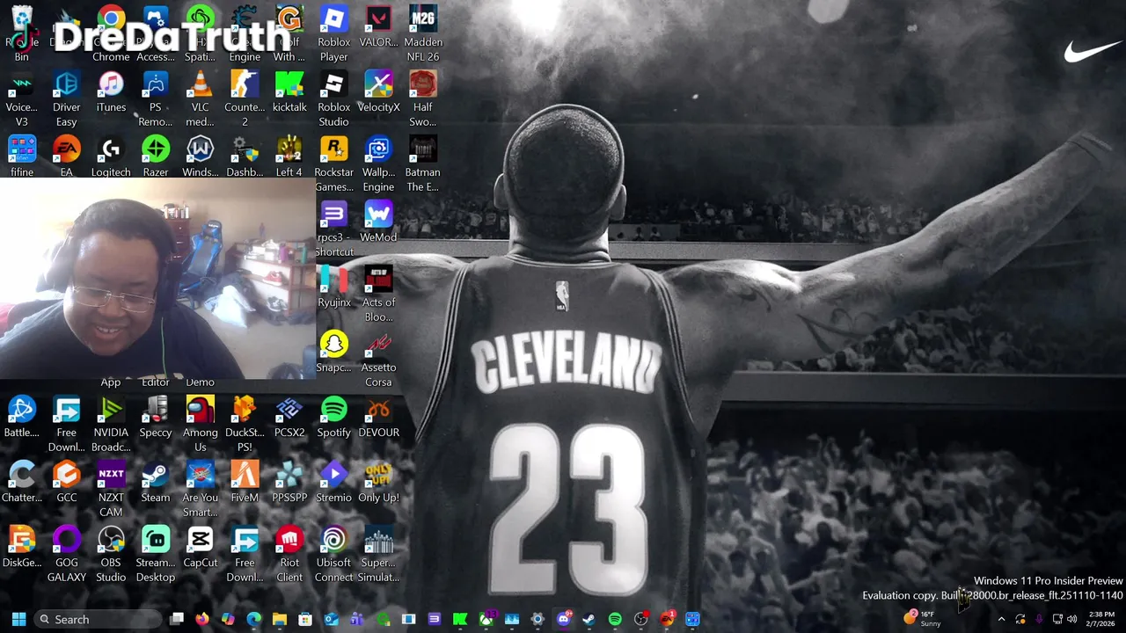
Task: Open the Battle.net desktop shortcut
Action: coord(22,417)
